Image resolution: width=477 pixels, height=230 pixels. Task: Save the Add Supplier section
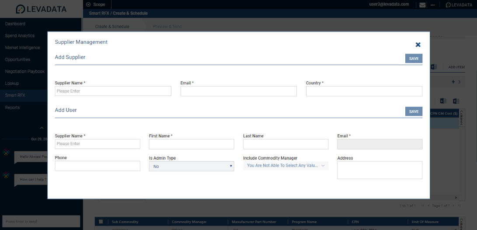click(x=414, y=59)
